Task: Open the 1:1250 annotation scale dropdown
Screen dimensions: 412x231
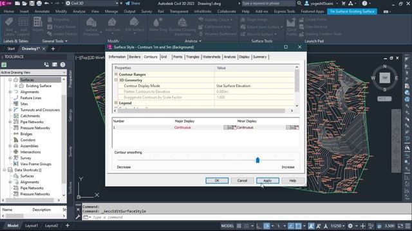Action: 337,226
